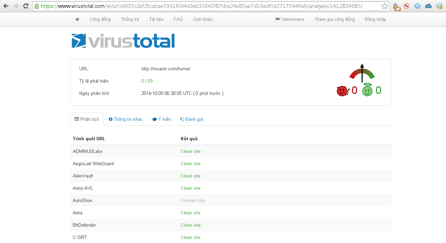The height and width of the screenshot is (243, 446).
Task: Click the cloud extension icon
Action: 428,6
